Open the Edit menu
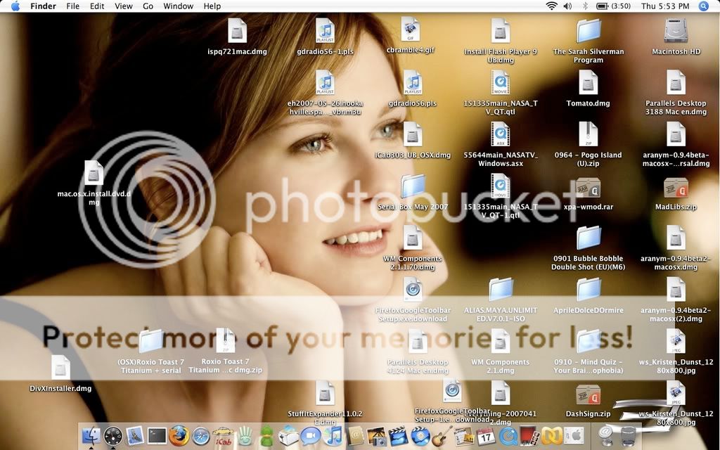The height and width of the screenshot is (450, 720). point(97,6)
